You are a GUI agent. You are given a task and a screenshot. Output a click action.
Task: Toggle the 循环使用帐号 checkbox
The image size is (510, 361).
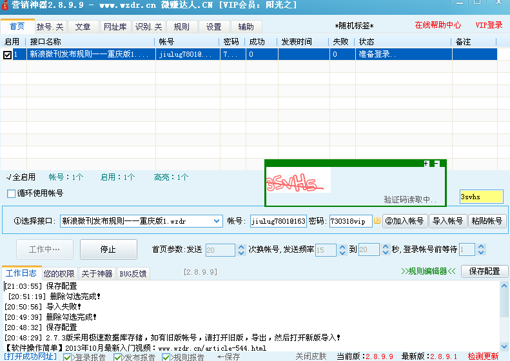(x=11, y=193)
